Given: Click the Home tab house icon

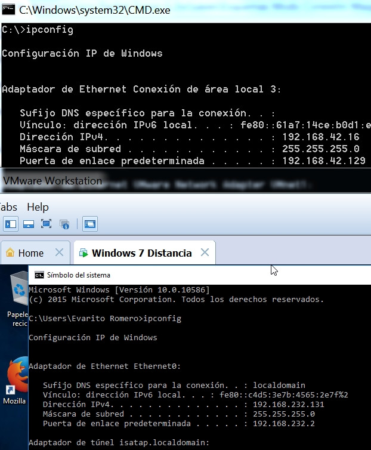Looking at the screenshot, I should click(10, 253).
